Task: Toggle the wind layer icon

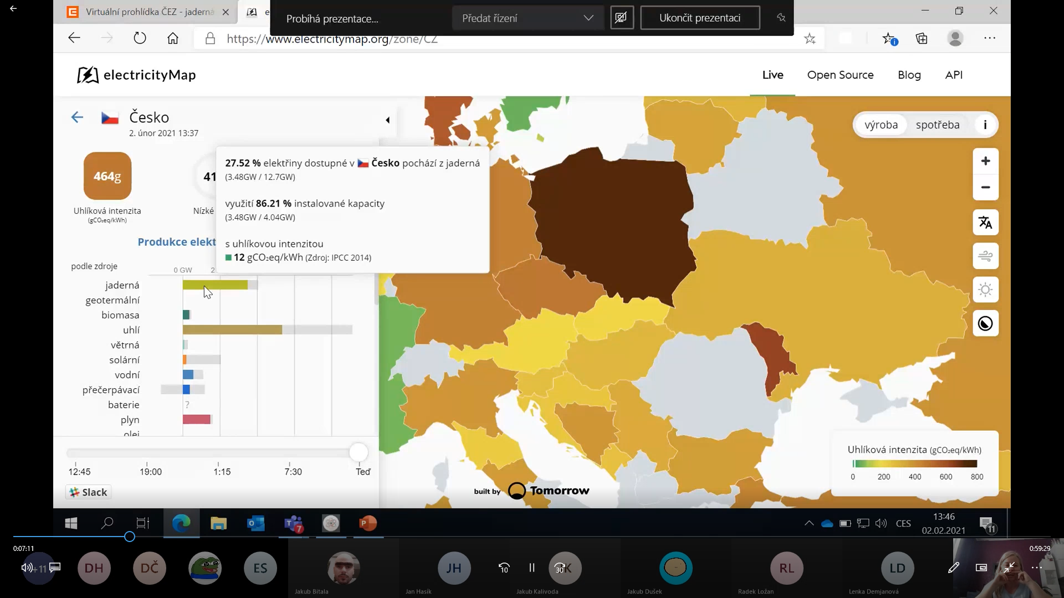Action: coord(985,256)
